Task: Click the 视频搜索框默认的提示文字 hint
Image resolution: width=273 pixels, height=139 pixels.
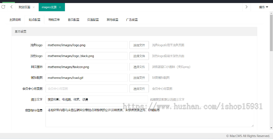Action: (x=167, y=99)
